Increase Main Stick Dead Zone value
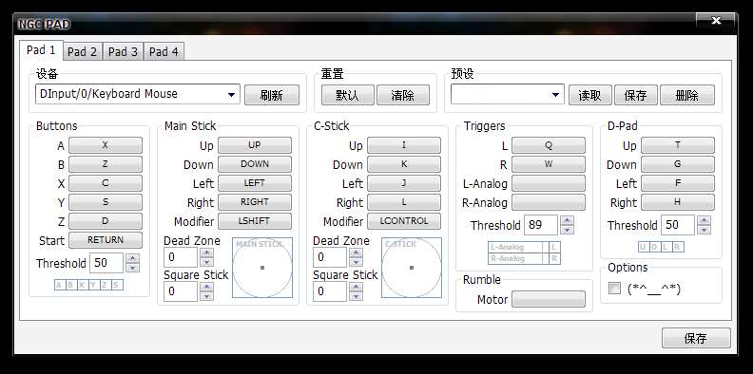This screenshot has height=374, width=753. coord(206,252)
